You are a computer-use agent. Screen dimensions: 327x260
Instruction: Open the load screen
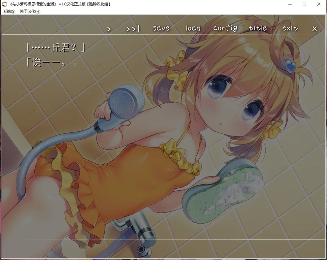[x=193, y=28]
